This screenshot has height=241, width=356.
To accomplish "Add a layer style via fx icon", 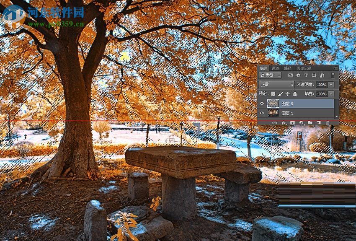I will pyautogui.click(x=284, y=123).
